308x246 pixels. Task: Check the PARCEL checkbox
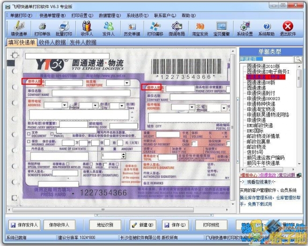pos(52,134)
